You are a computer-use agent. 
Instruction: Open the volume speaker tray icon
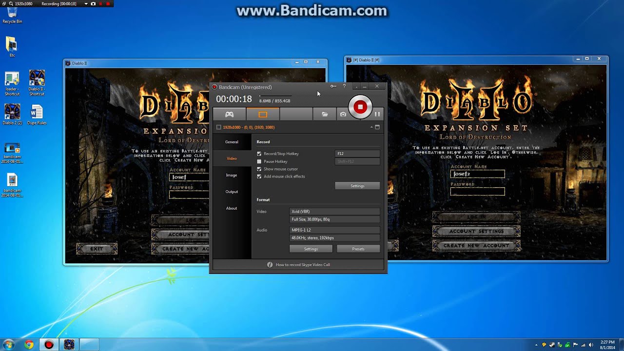[x=591, y=345]
